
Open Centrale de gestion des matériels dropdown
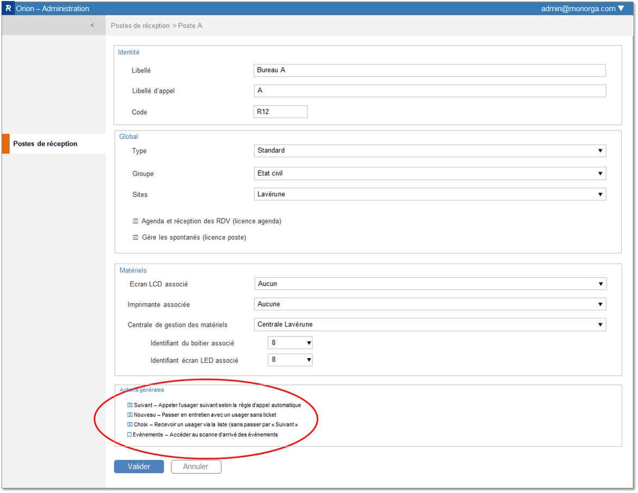(x=430, y=324)
